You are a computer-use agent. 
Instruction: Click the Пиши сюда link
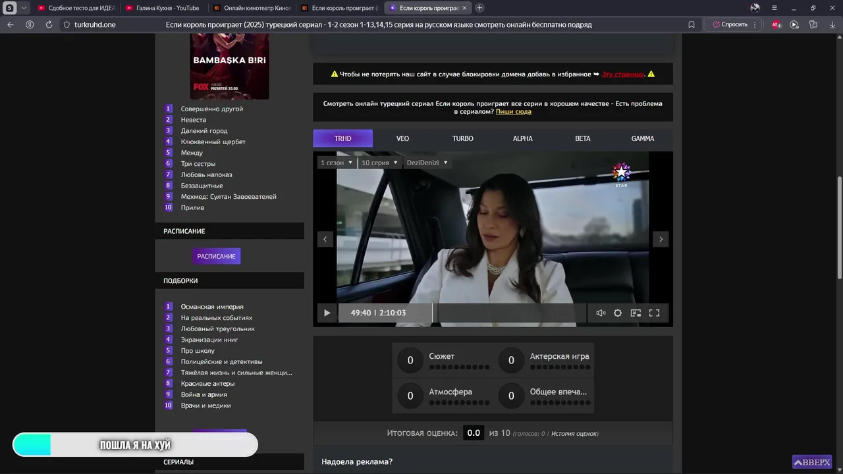[514, 112]
